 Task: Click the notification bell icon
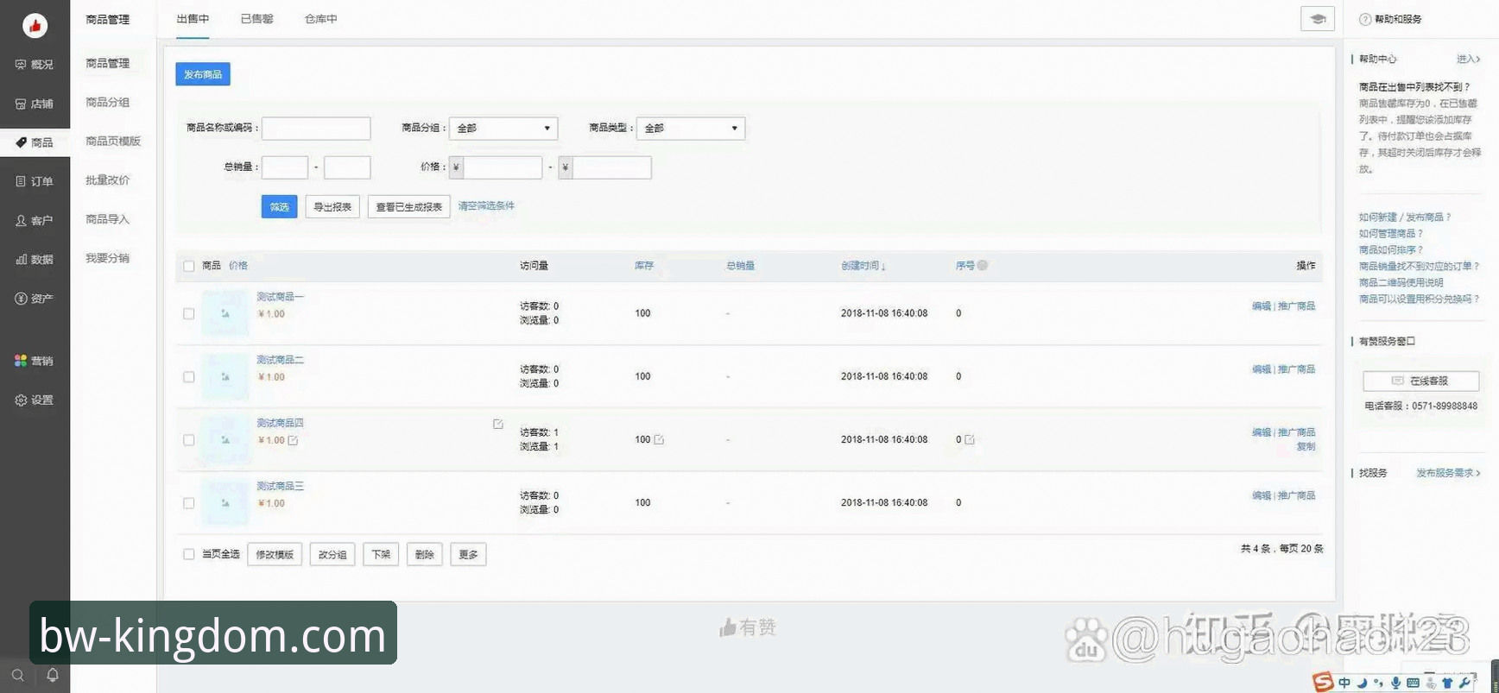point(53,675)
